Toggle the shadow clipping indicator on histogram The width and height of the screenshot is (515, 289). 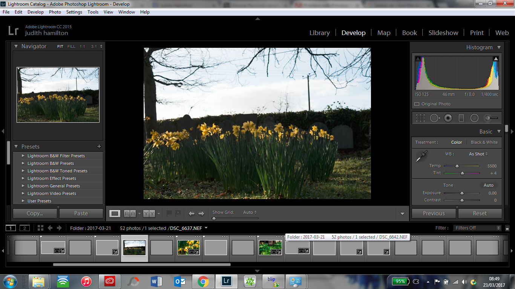click(418, 58)
